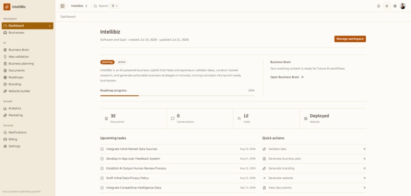The width and height of the screenshot is (411, 196).
Task: Click the Dashboard breadcrumb
Action: pyautogui.click(x=68, y=17)
